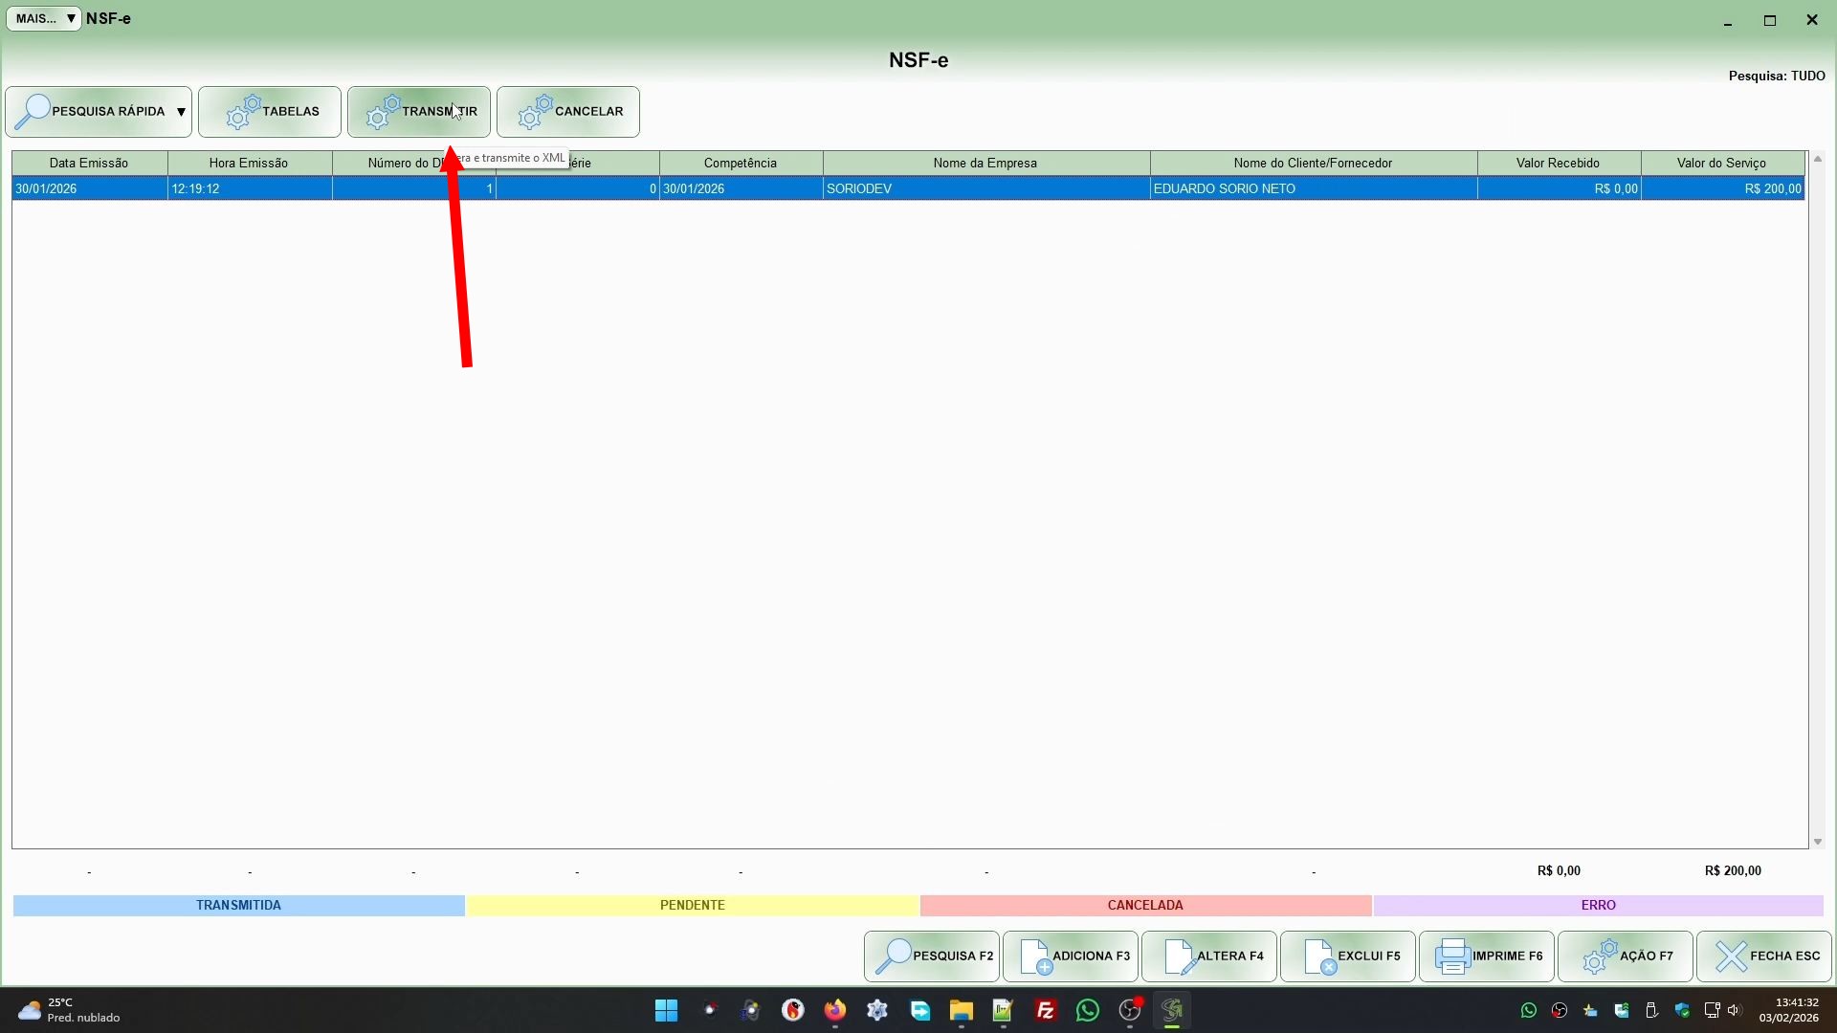This screenshot has height=1033, width=1837.
Task: Click PESQUISA F2 magnifier button
Action: tap(931, 956)
